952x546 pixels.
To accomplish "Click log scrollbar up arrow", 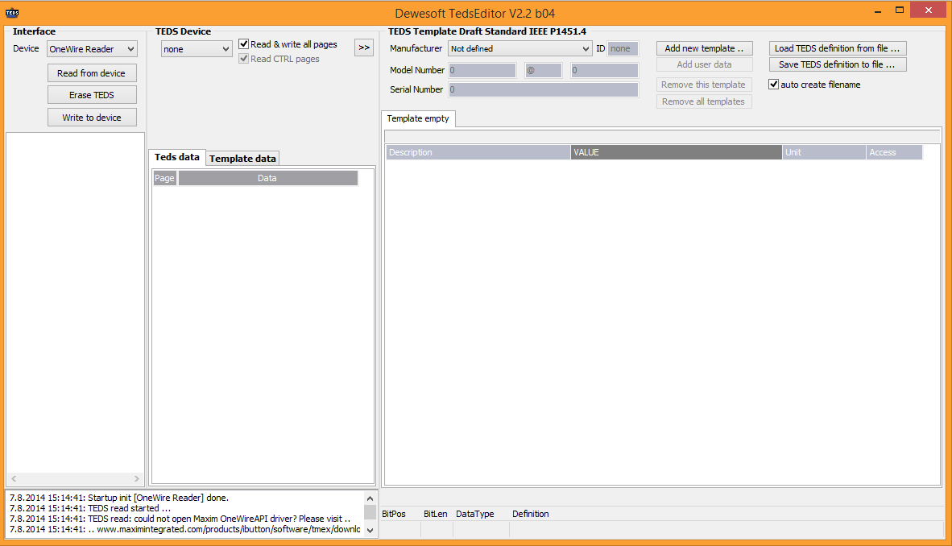I will coord(370,498).
